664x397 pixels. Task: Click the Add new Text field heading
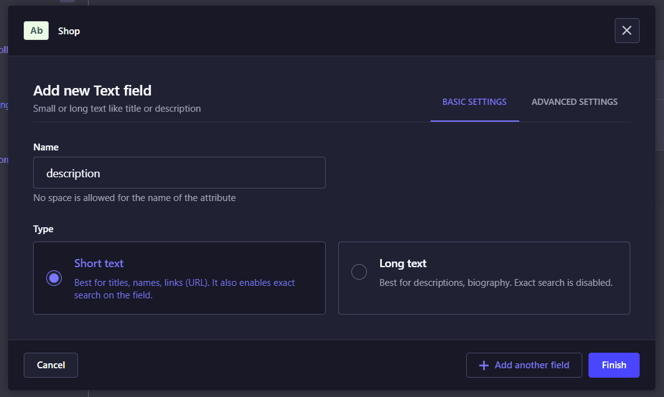pos(92,91)
